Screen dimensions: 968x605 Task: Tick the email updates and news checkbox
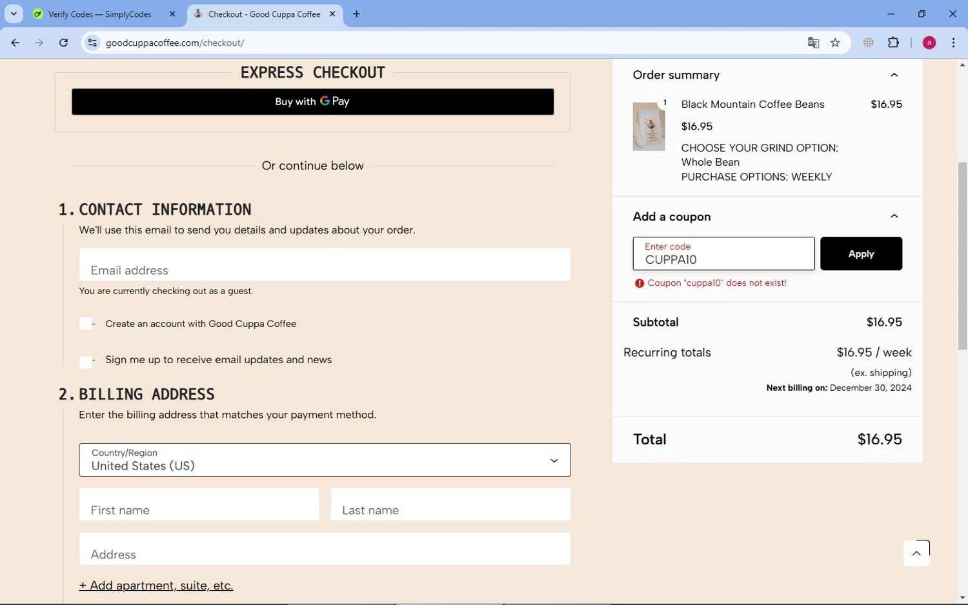(x=86, y=362)
